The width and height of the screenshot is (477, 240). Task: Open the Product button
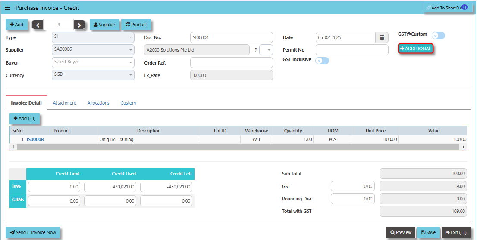(x=136, y=25)
